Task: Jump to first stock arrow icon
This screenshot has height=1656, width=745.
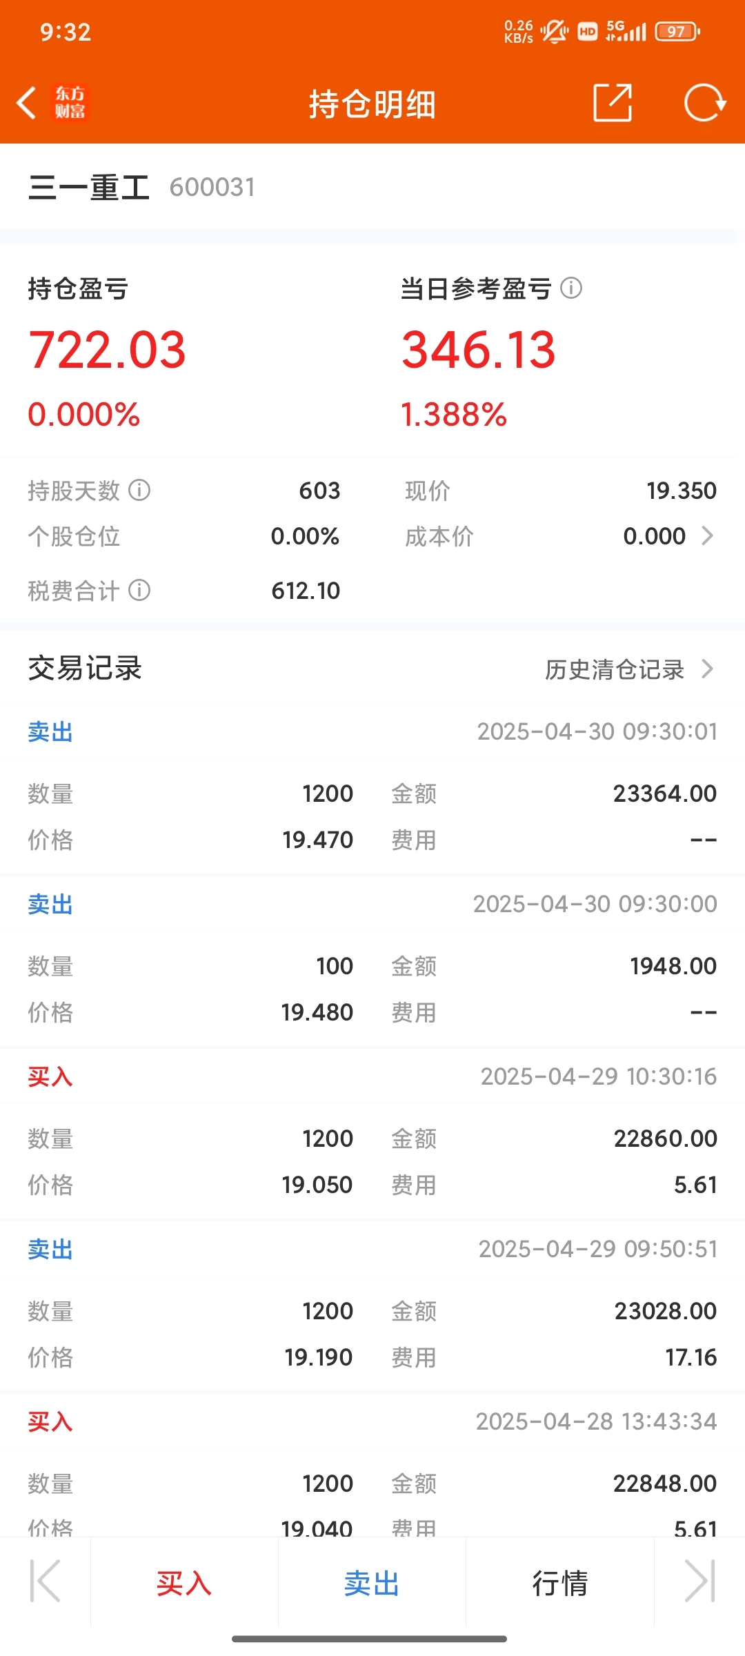Action: (46, 1581)
